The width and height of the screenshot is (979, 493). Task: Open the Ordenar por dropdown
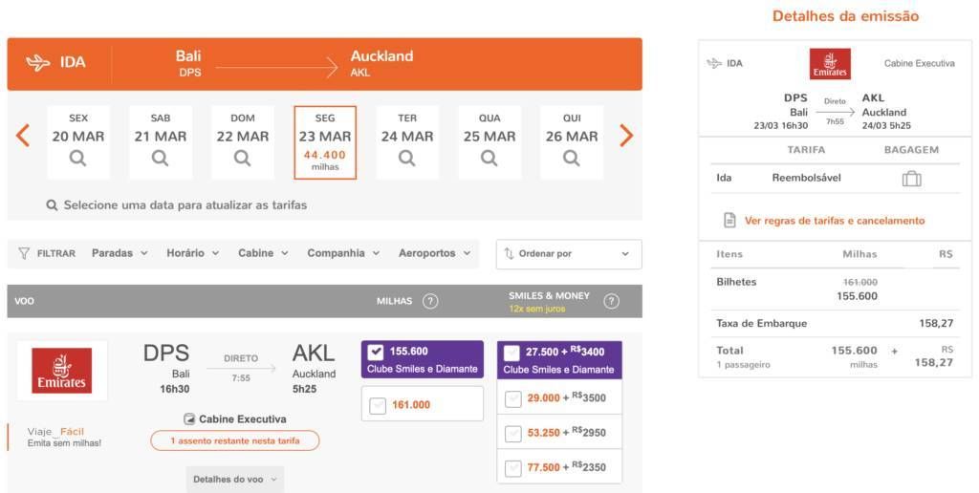point(569,254)
